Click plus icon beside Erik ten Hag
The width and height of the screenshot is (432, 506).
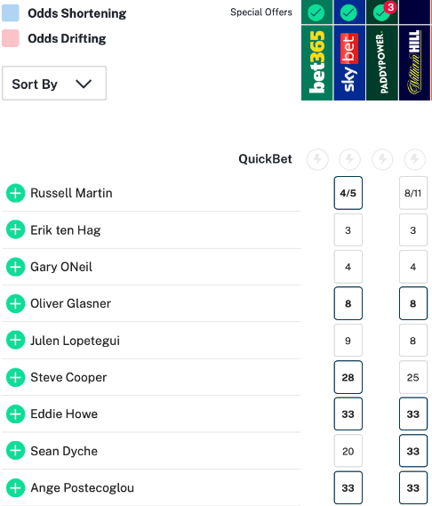click(15, 229)
